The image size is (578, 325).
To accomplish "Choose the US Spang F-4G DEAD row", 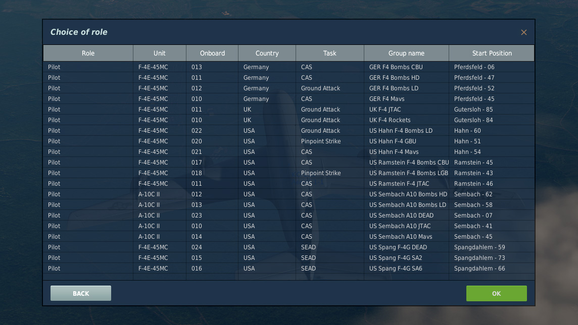I will [x=398, y=247].
